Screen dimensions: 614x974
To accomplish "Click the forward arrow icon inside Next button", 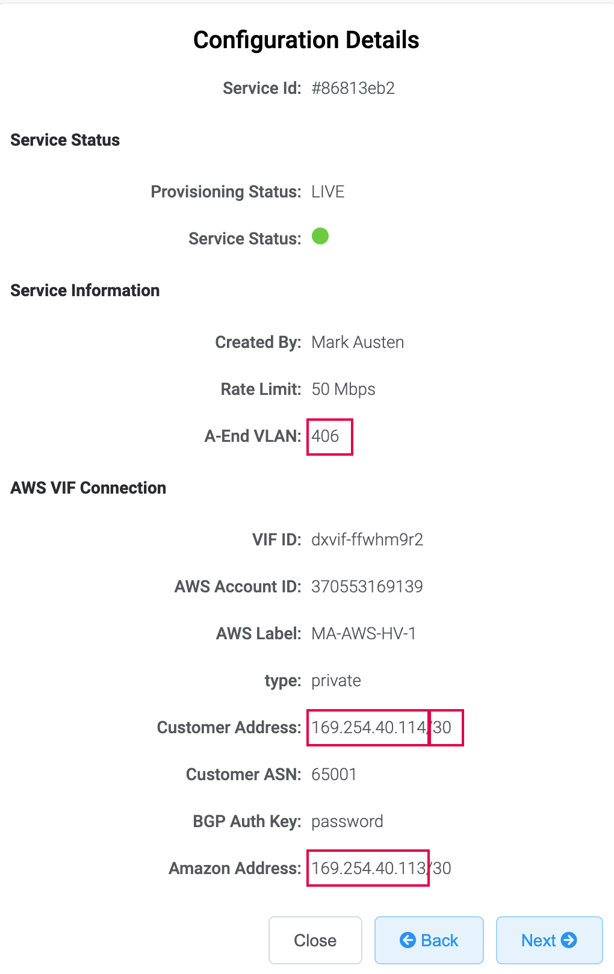I will click(569, 940).
